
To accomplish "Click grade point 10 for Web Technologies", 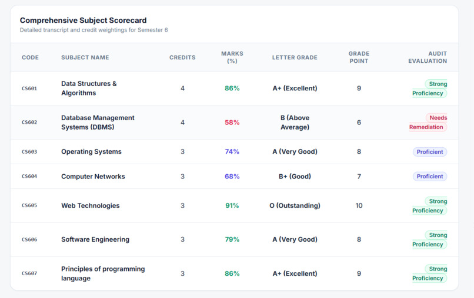I will pyautogui.click(x=359, y=205).
